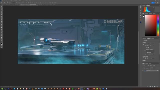Screen dimensions: 160x90
Task: Select the Pen tool
Action: coord(2,31)
